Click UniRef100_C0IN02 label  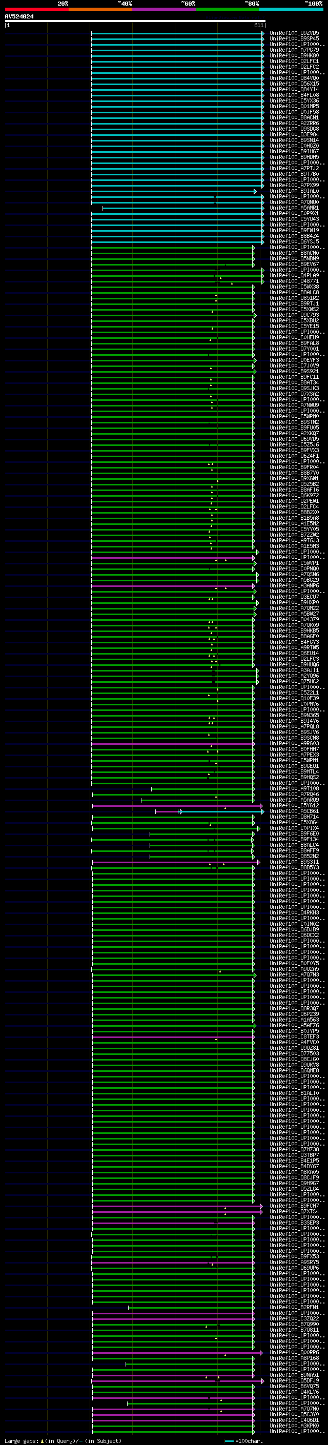tap(294, 924)
